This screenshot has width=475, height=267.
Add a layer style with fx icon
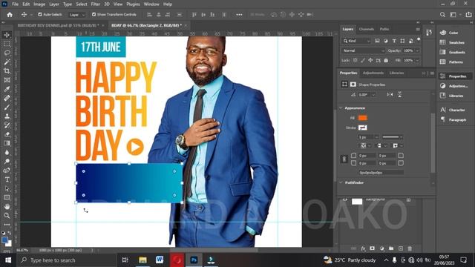pyautogui.click(x=363, y=248)
